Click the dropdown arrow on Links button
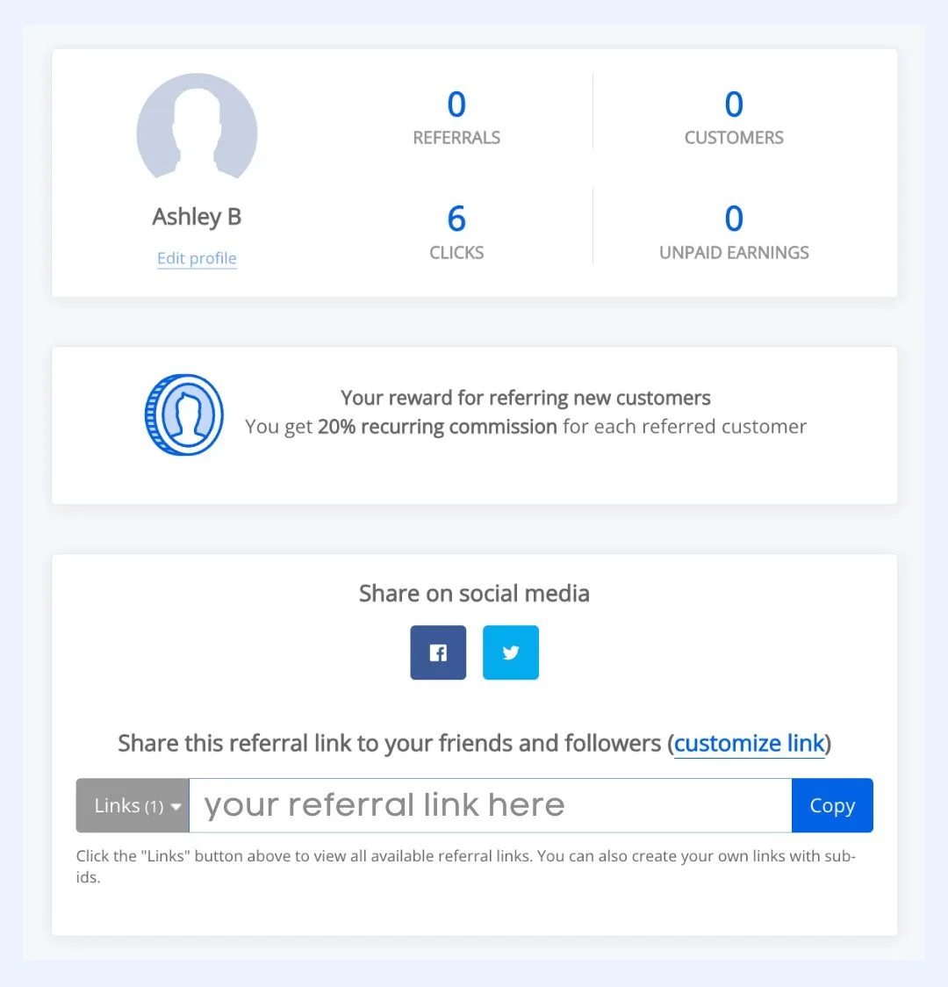This screenshot has height=987, width=948. pyautogui.click(x=176, y=805)
